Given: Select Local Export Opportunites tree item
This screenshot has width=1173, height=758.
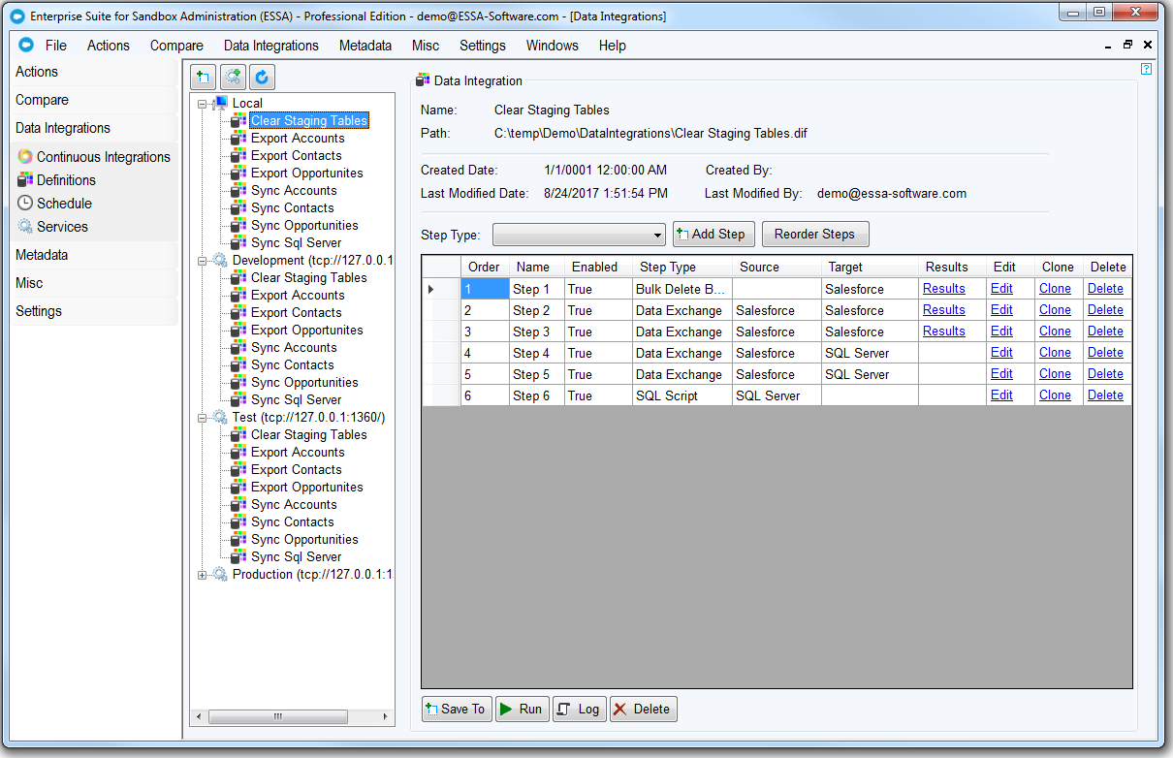Looking at the screenshot, I should point(306,173).
